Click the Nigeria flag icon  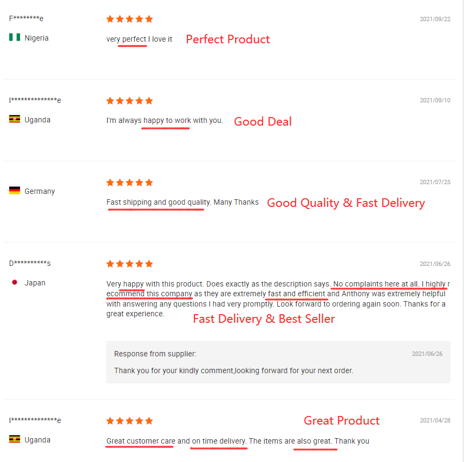15,38
